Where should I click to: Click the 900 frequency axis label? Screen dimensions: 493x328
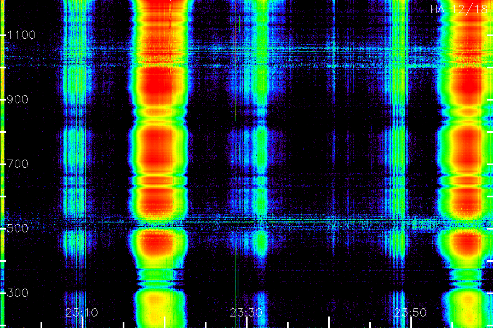point(18,99)
